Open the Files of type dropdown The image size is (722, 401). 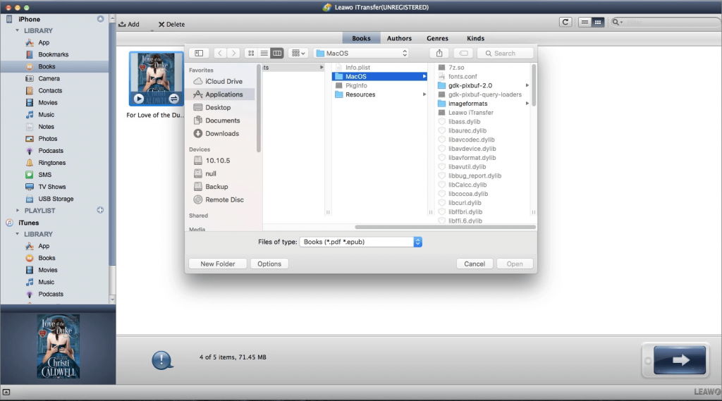360,242
